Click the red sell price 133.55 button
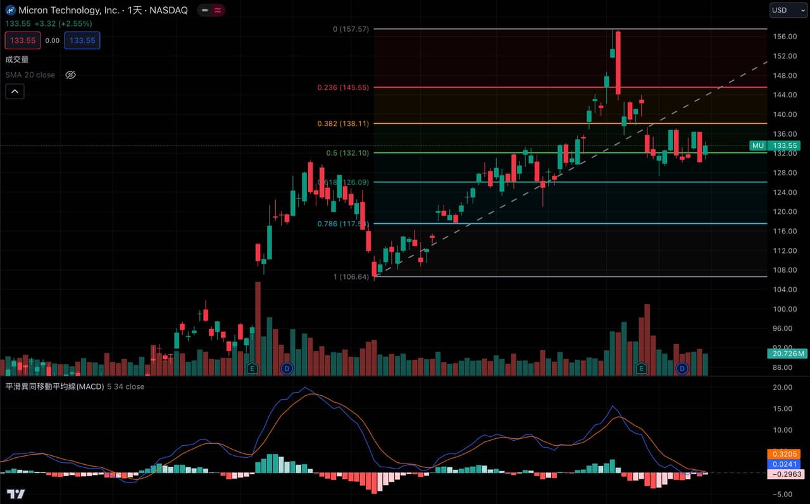Image resolution: width=810 pixels, height=504 pixels. pos(23,40)
